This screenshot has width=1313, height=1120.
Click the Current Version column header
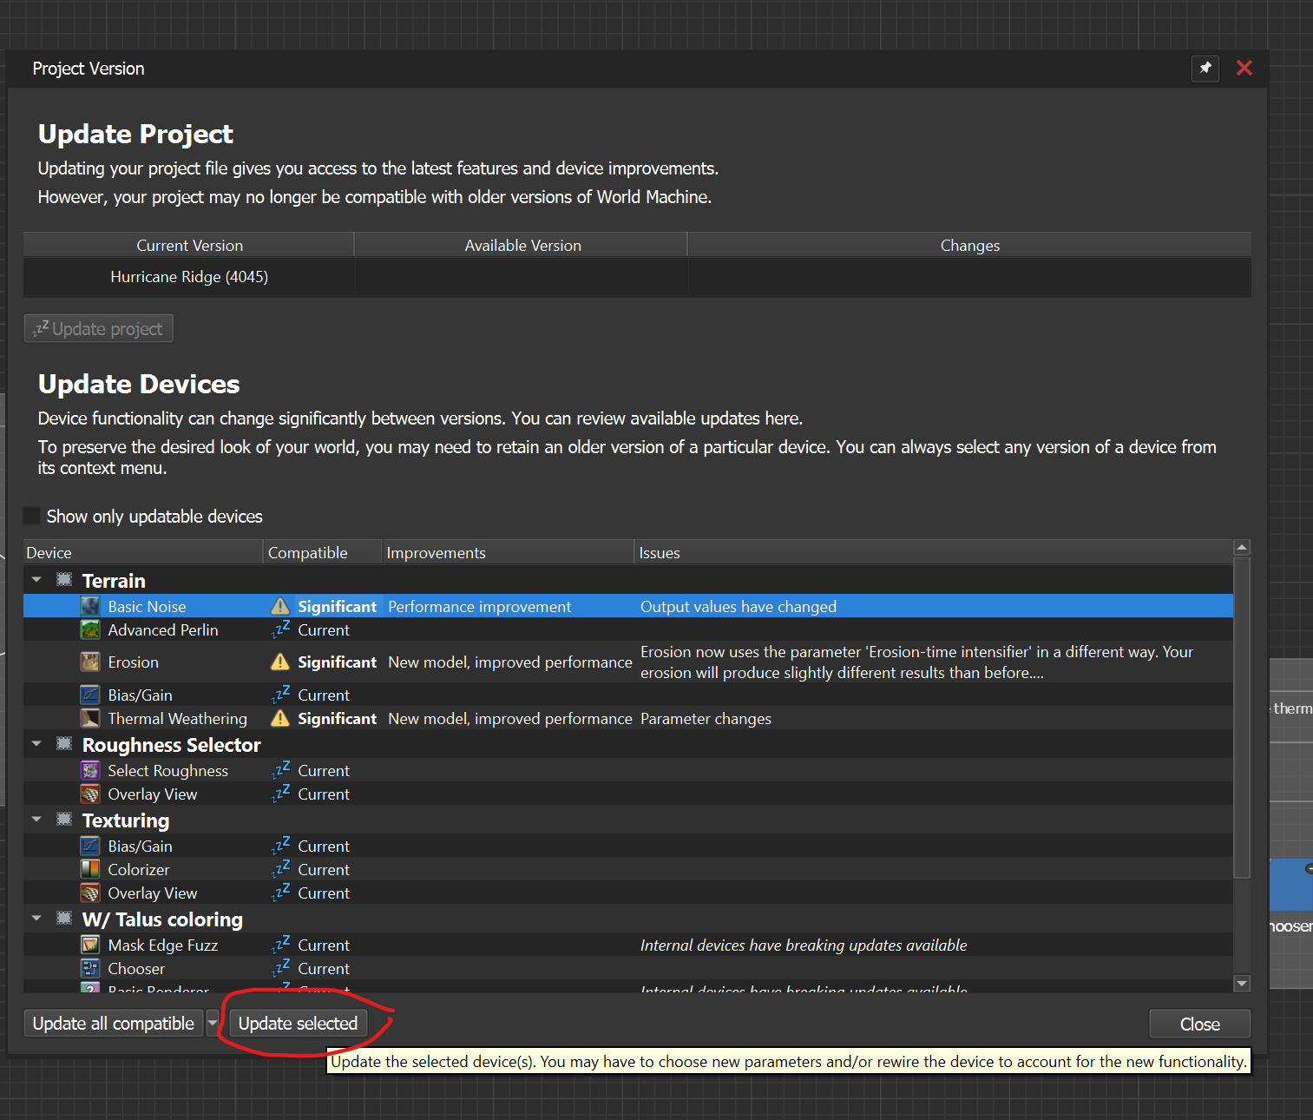point(189,245)
